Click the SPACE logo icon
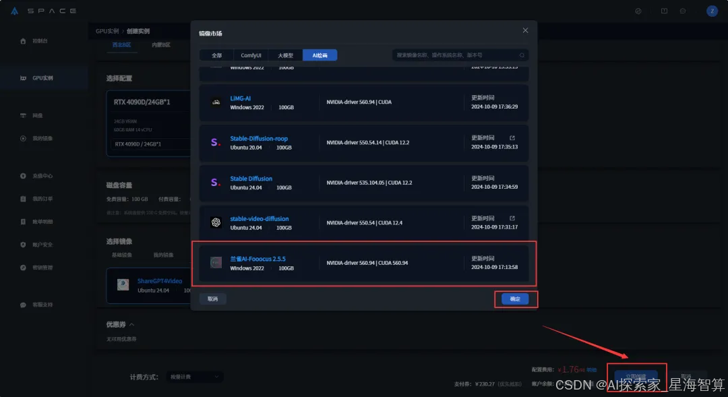The image size is (728, 397). 14,11
